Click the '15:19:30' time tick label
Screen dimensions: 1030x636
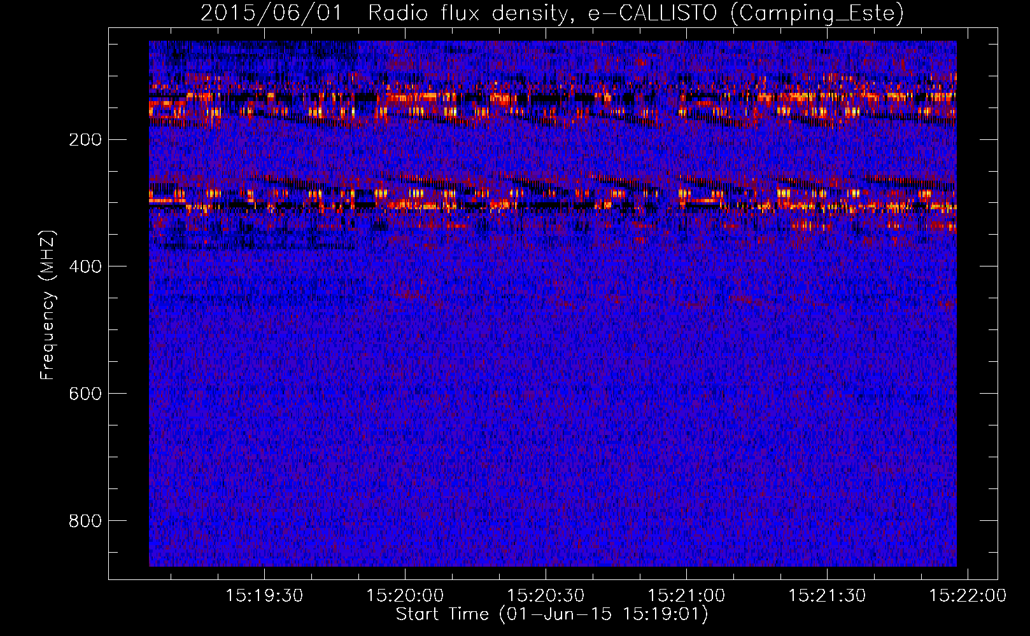264,595
